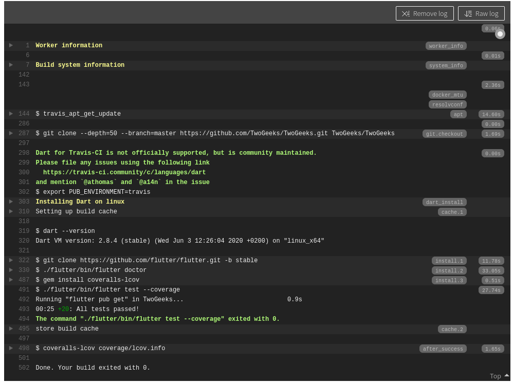
Task: Click the 0.01s duration badge
Action: coord(492,56)
